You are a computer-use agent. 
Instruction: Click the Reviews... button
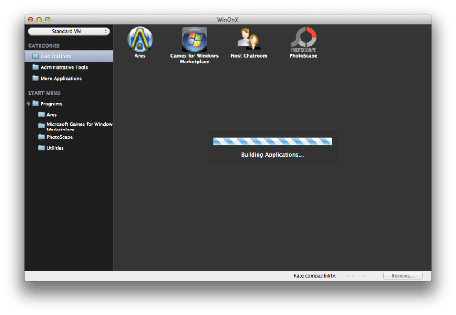coord(403,276)
